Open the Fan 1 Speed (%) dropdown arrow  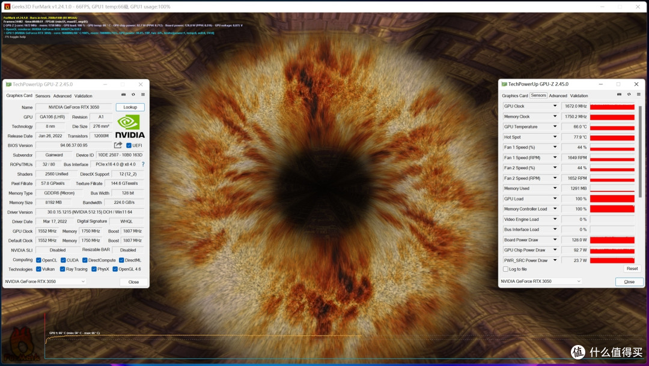coord(555,147)
